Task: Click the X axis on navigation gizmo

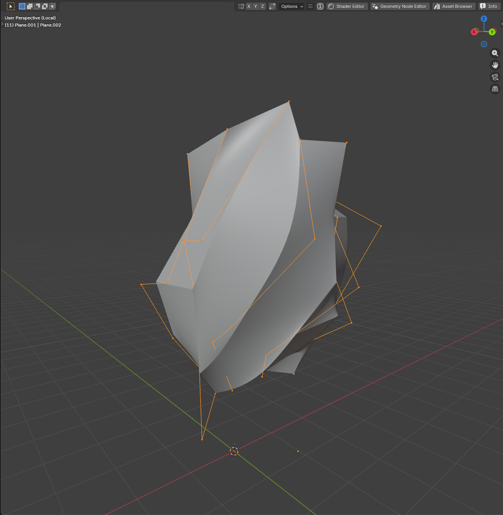Action: click(x=474, y=32)
